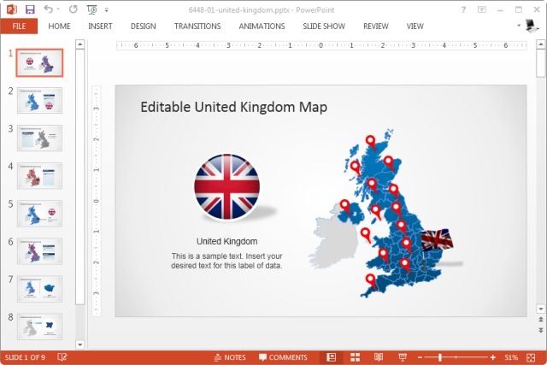The image size is (547, 365).
Task: Switch to the TRANSITIONS ribbon tab
Action: tap(197, 26)
